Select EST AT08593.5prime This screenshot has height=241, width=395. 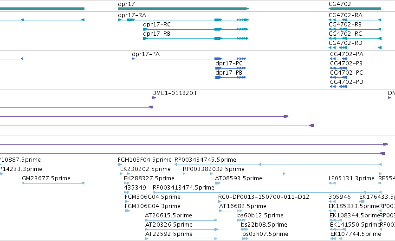pos(238,178)
